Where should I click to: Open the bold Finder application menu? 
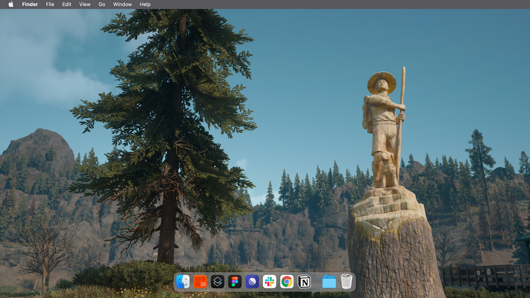(x=30, y=4)
